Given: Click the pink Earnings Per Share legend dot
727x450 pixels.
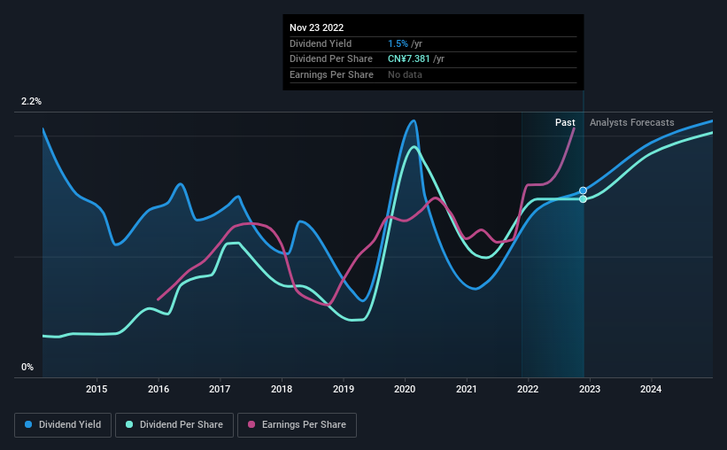Looking at the screenshot, I should tap(251, 424).
